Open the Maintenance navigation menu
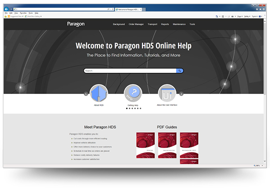Viewport: 270px width, 188px height. coord(179,24)
